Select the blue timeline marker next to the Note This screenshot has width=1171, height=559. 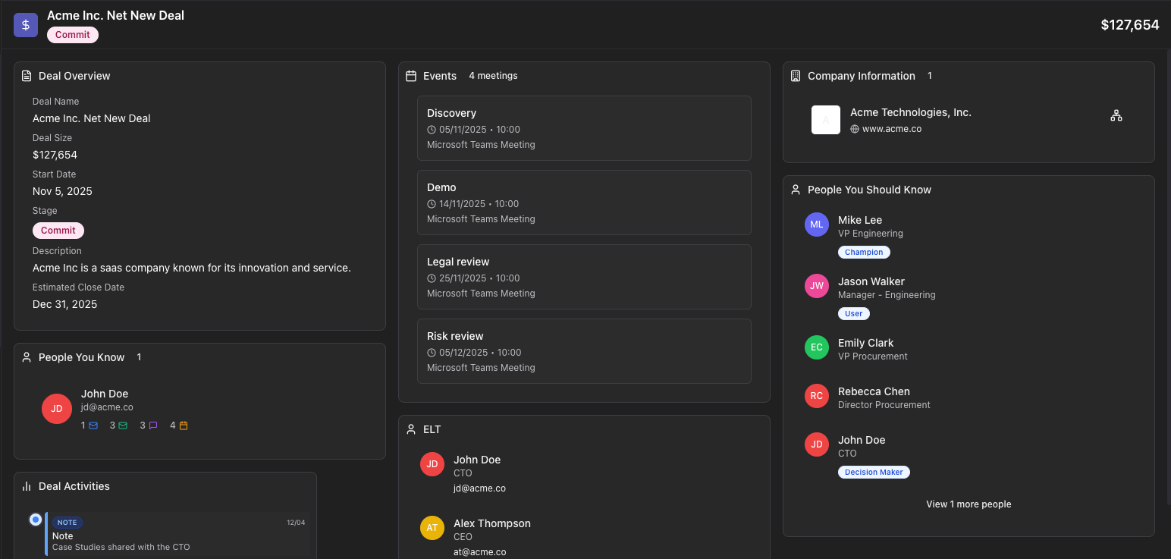pos(35,519)
